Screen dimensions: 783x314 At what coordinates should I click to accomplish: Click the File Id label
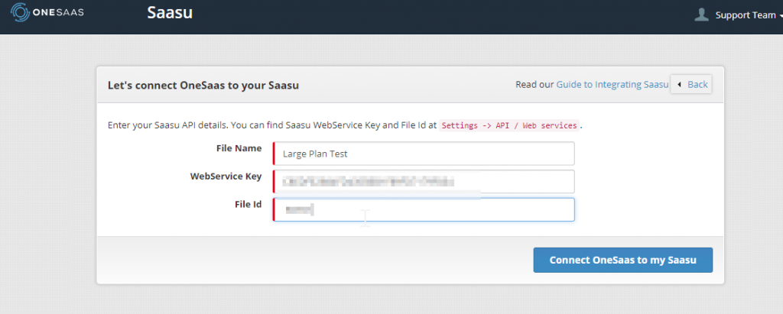249,204
